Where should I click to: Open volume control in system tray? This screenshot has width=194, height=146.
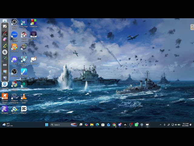[x=176, y=125]
